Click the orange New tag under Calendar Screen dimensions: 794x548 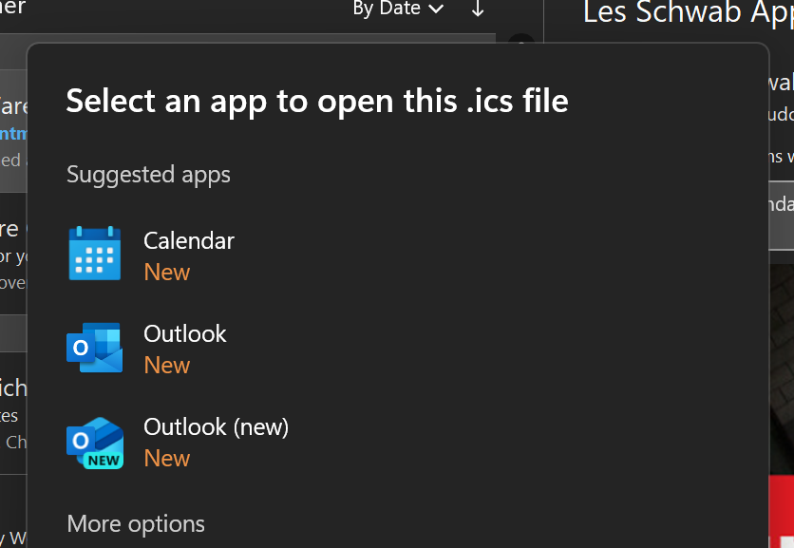167,273
